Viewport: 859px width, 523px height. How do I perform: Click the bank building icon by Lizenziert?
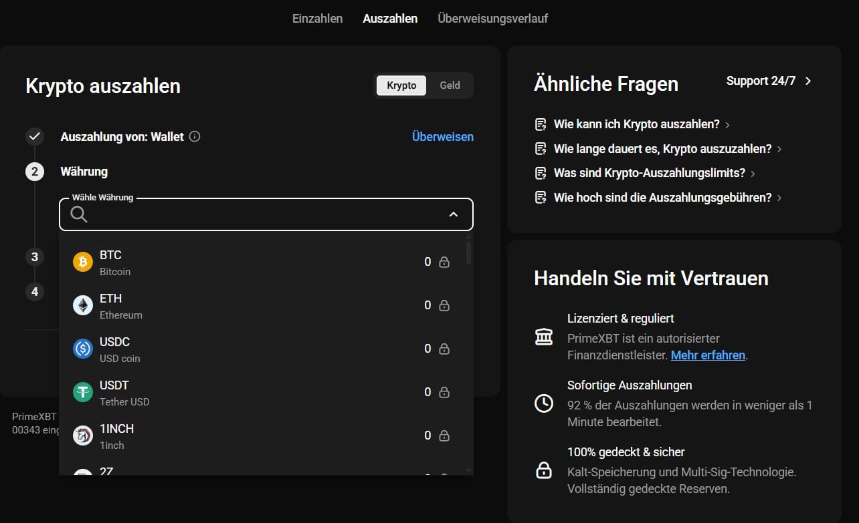[x=544, y=337]
